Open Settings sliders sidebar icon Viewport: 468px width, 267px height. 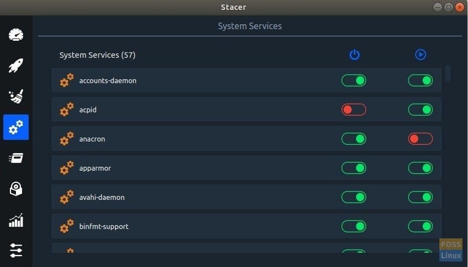coord(16,250)
